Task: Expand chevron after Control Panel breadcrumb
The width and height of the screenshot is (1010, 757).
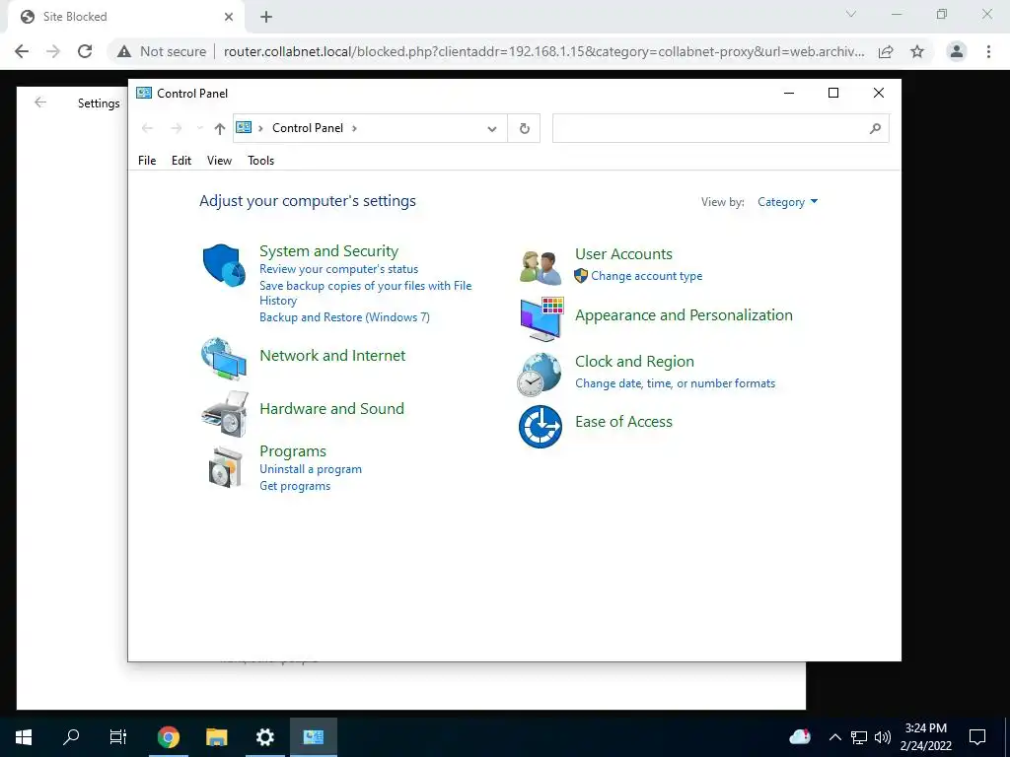Action: pos(354,128)
